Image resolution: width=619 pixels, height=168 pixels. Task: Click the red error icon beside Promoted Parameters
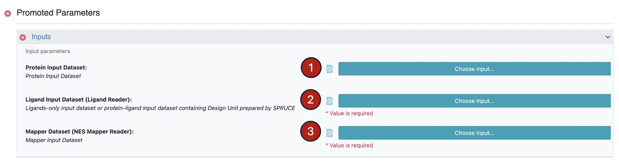click(8, 13)
